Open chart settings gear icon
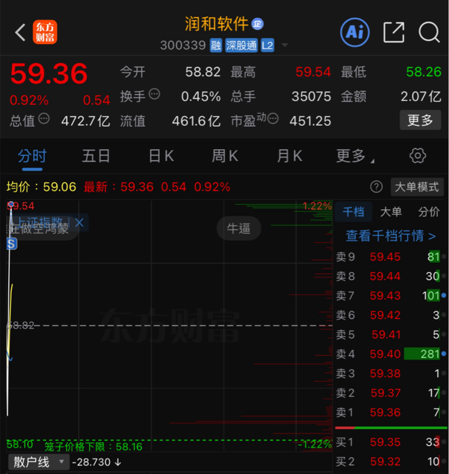 [x=418, y=156]
